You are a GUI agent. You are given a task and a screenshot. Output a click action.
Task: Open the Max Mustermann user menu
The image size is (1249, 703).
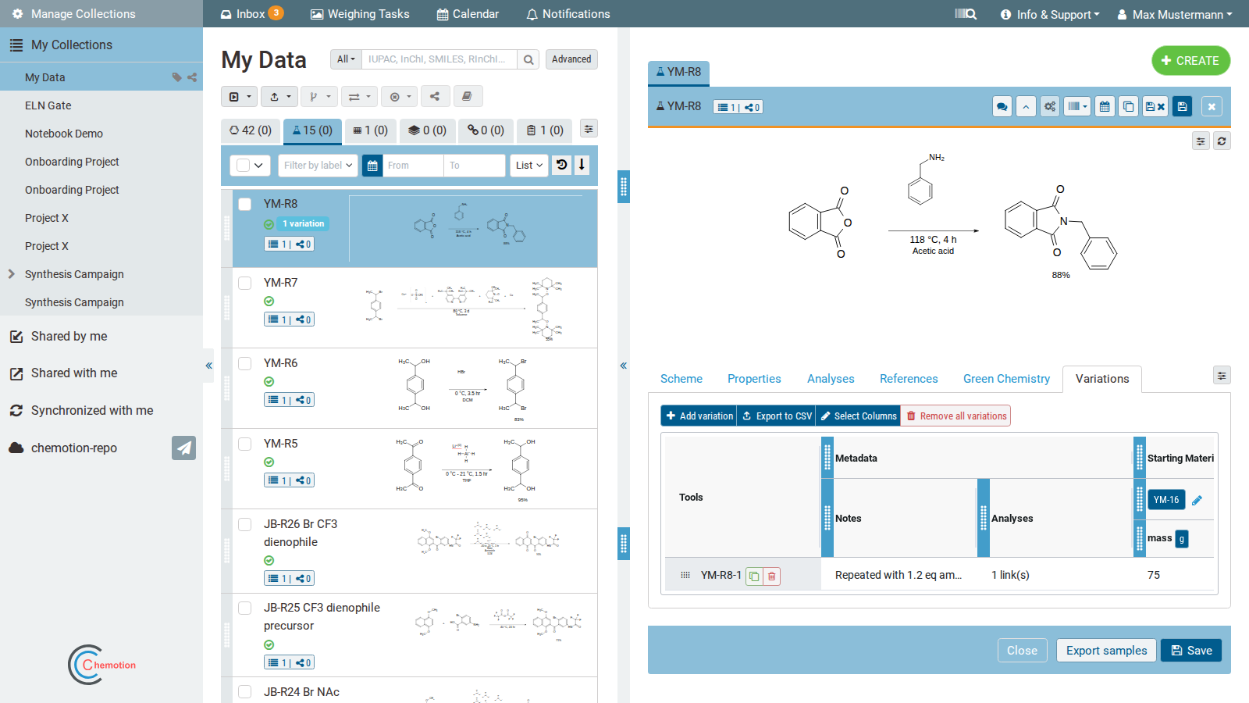tap(1175, 14)
